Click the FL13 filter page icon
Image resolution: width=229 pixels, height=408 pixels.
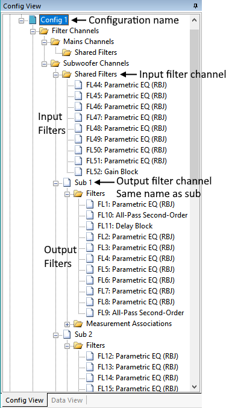(90, 367)
